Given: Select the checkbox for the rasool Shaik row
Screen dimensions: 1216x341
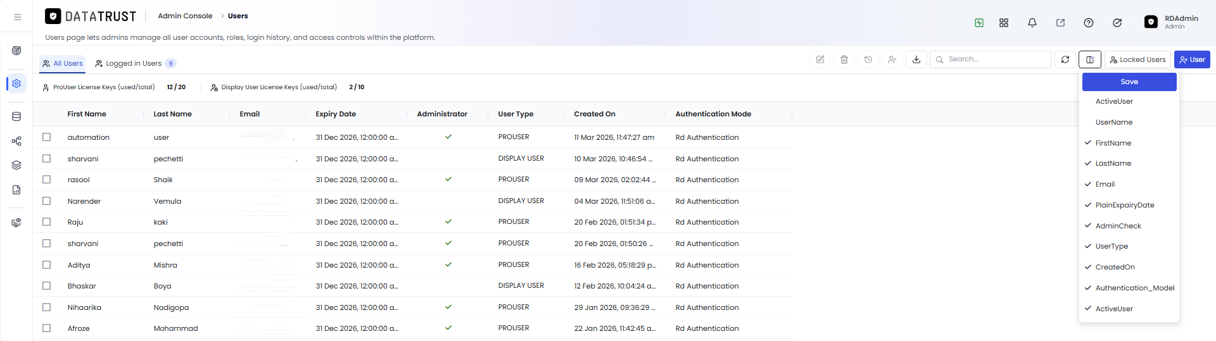Looking at the screenshot, I should point(46,179).
